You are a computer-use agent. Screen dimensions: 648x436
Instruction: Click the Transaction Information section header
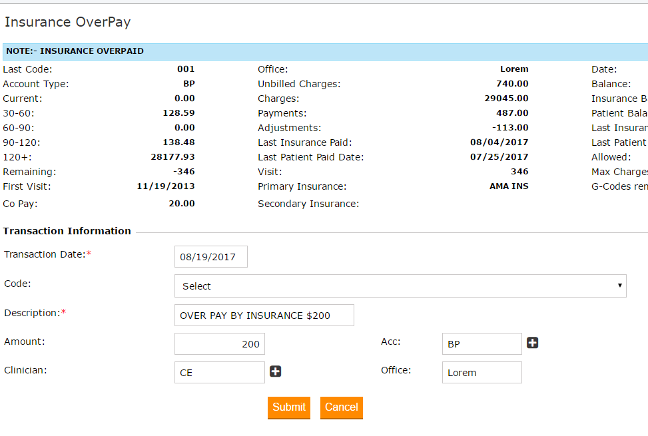[x=67, y=231]
